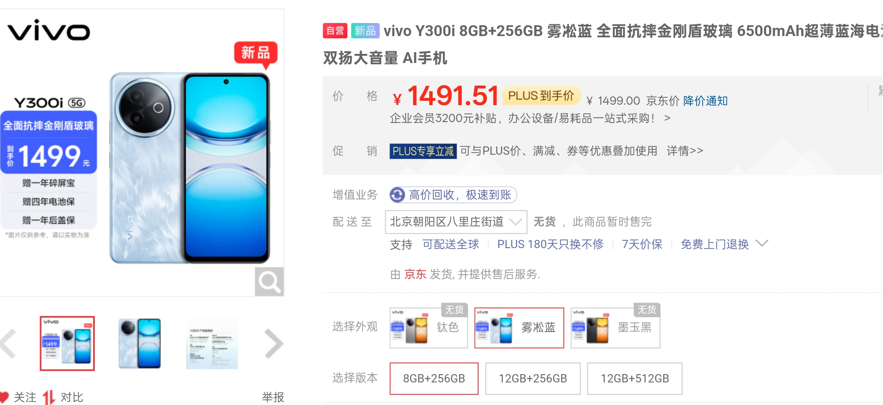Image resolution: width=883 pixels, height=405 pixels.
Task: Expand the service support list chevron
Action: click(x=762, y=243)
